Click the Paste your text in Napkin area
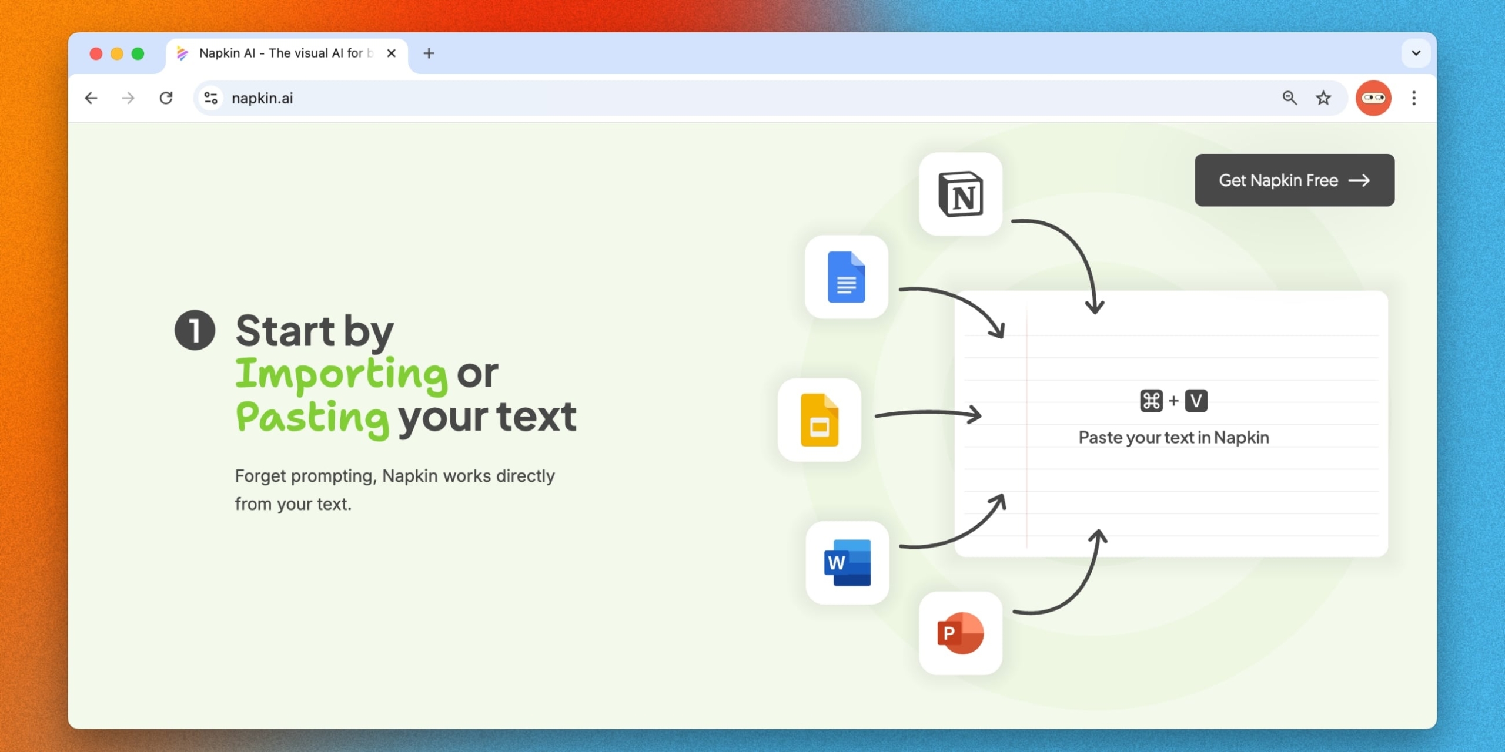Screen dimensions: 1505x752 click(1173, 438)
